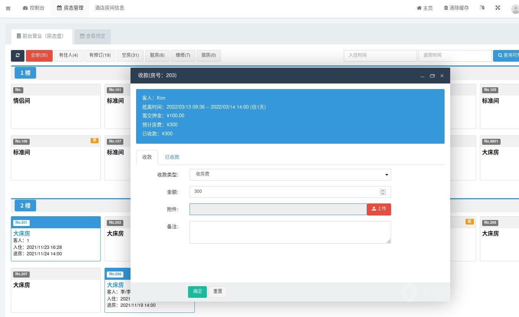519x317 pixels.
Task: Toggle the hamburger sidebar menu
Action: click(x=8, y=8)
